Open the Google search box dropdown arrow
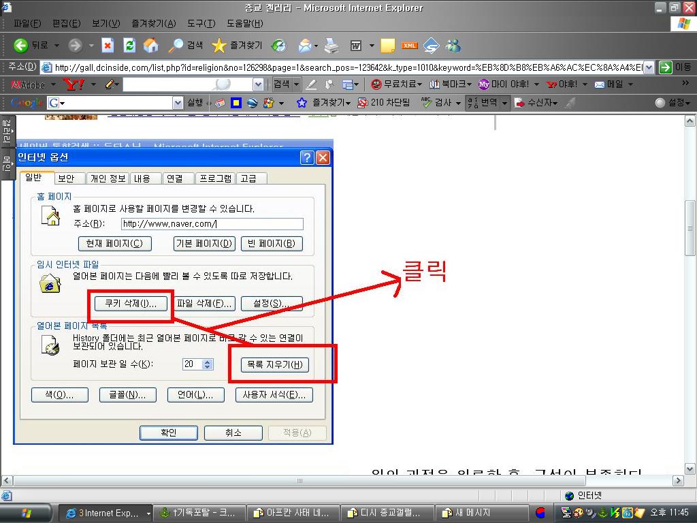The image size is (697, 523). [178, 103]
